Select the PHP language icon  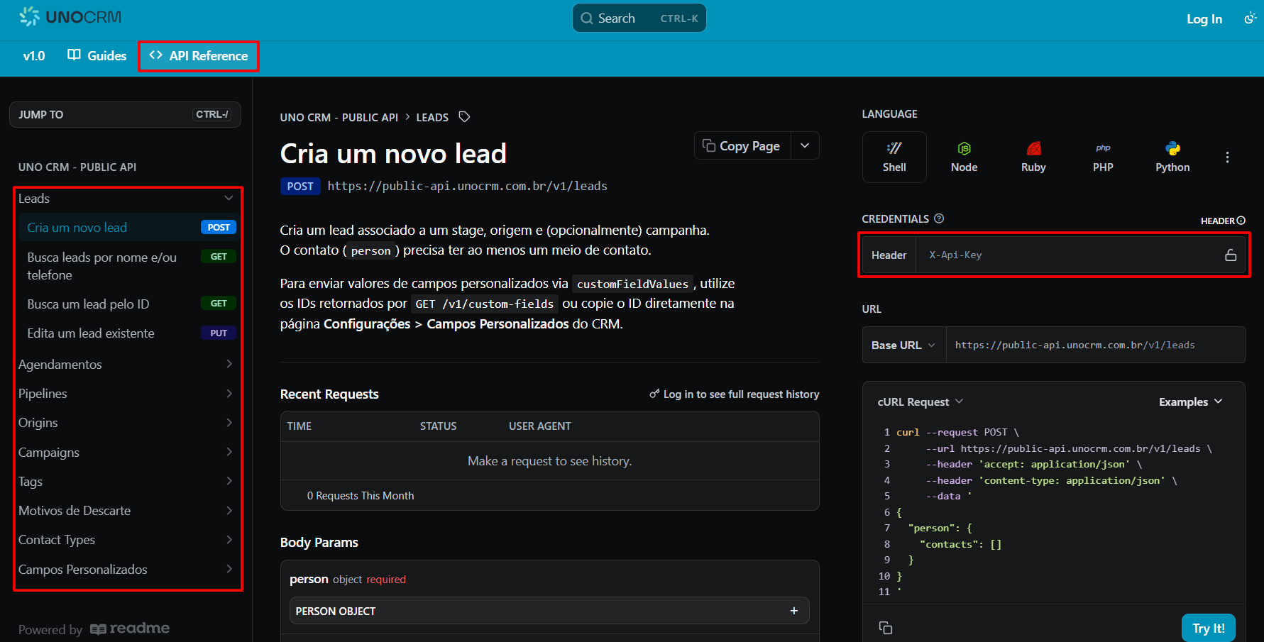1103,157
